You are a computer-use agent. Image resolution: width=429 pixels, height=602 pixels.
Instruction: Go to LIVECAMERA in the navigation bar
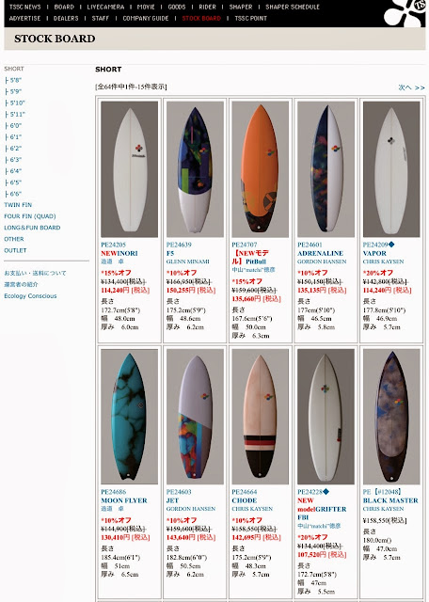click(x=105, y=7)
